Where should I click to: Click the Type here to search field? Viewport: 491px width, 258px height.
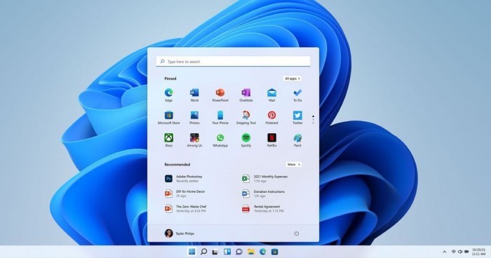pyautogui.click(x=234, y=62)
